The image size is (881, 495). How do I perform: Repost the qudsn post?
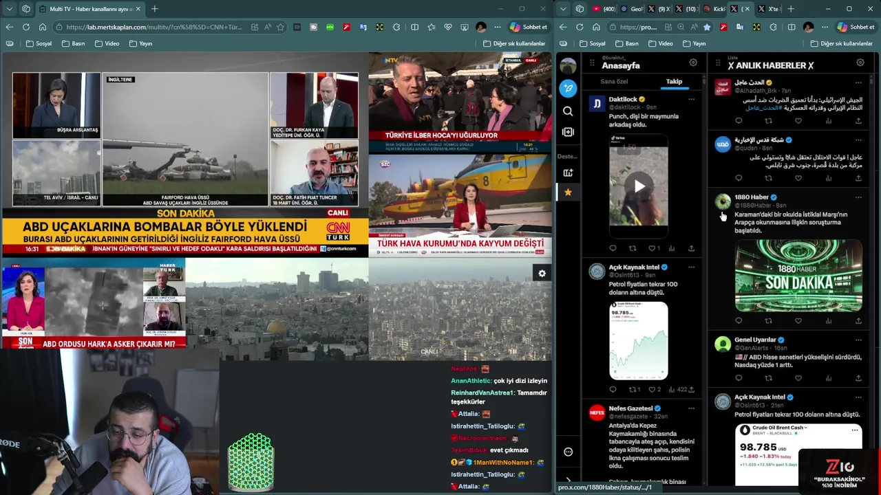coord(768,178)
